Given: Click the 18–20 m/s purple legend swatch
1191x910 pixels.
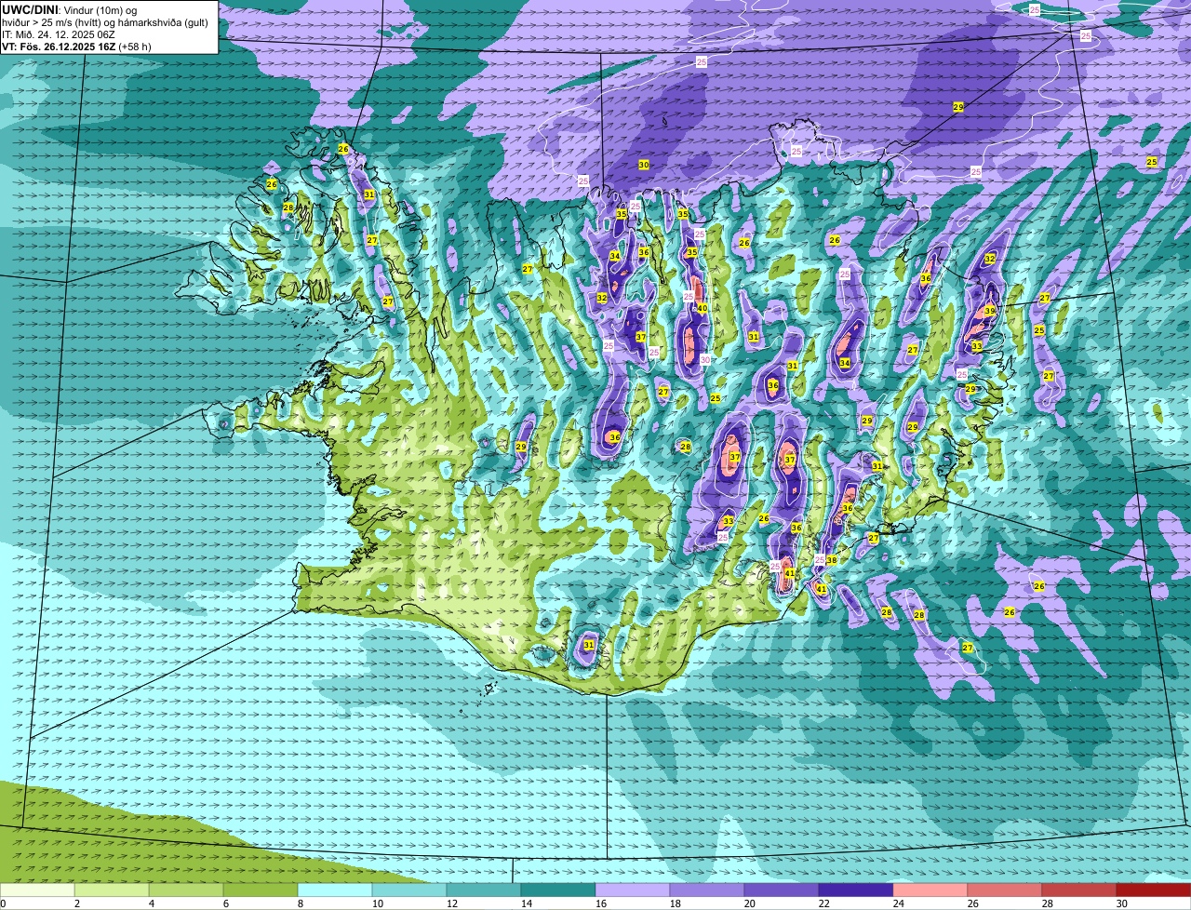Looking at the screenshot, I should point(707,890).
